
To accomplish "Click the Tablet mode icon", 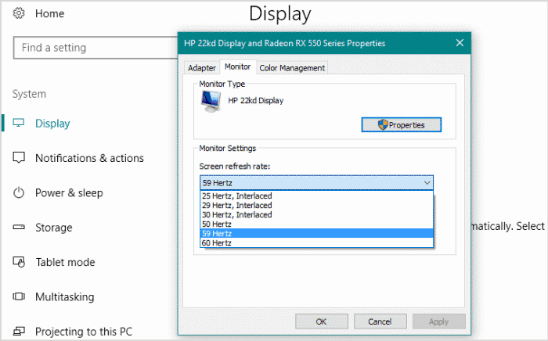I will pos(19,262).
